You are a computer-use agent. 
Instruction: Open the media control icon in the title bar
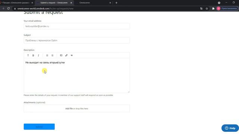click(x=219, y=3)
